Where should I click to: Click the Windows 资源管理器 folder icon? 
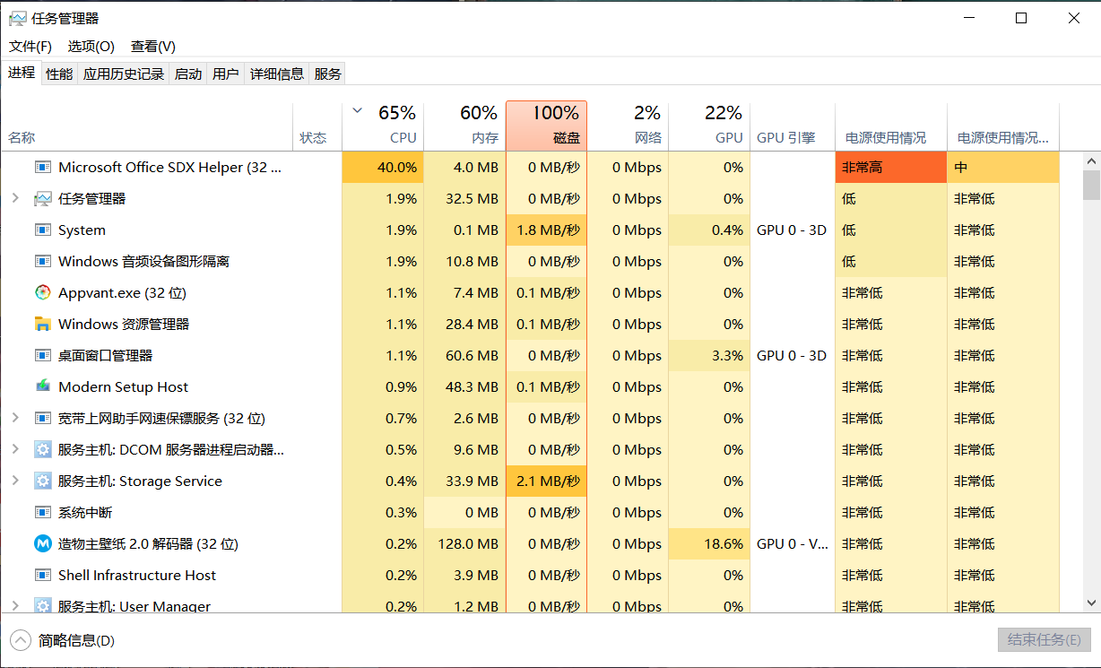43,324
